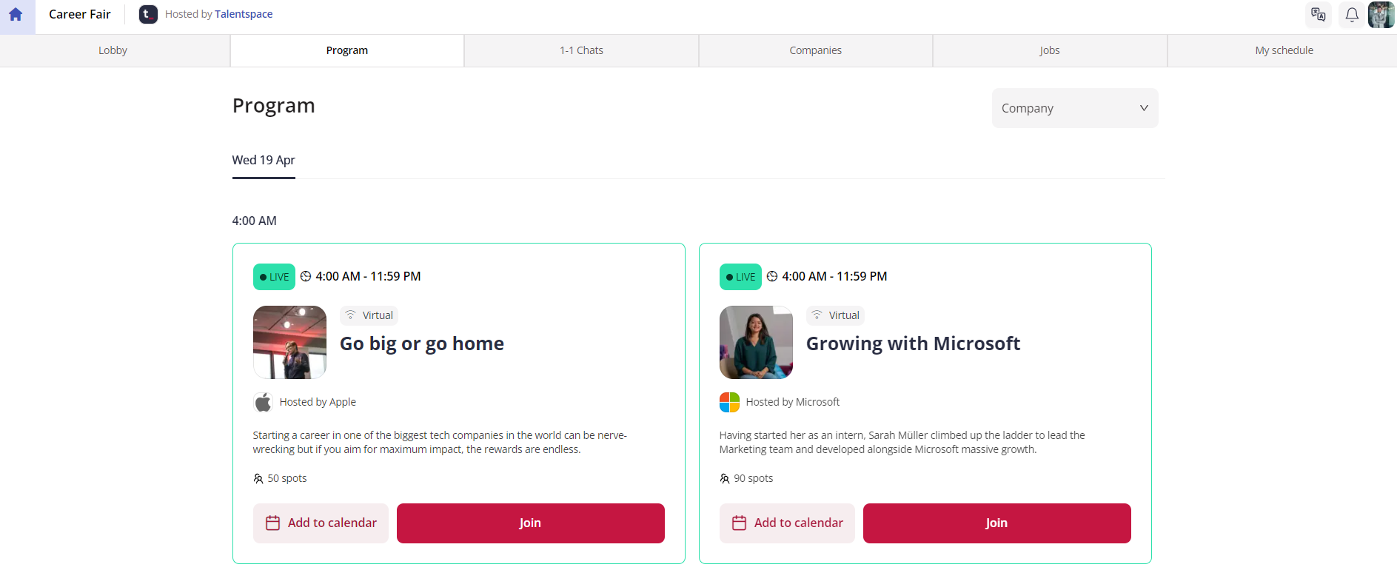This screenshot has width=1397, height=570.
Task: Select the Wed 19 Apr date tab
Action: (264, 161)
